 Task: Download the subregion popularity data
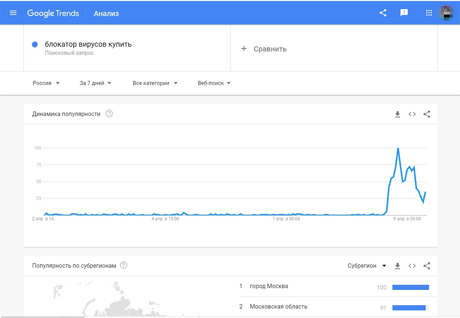(397, 266)
